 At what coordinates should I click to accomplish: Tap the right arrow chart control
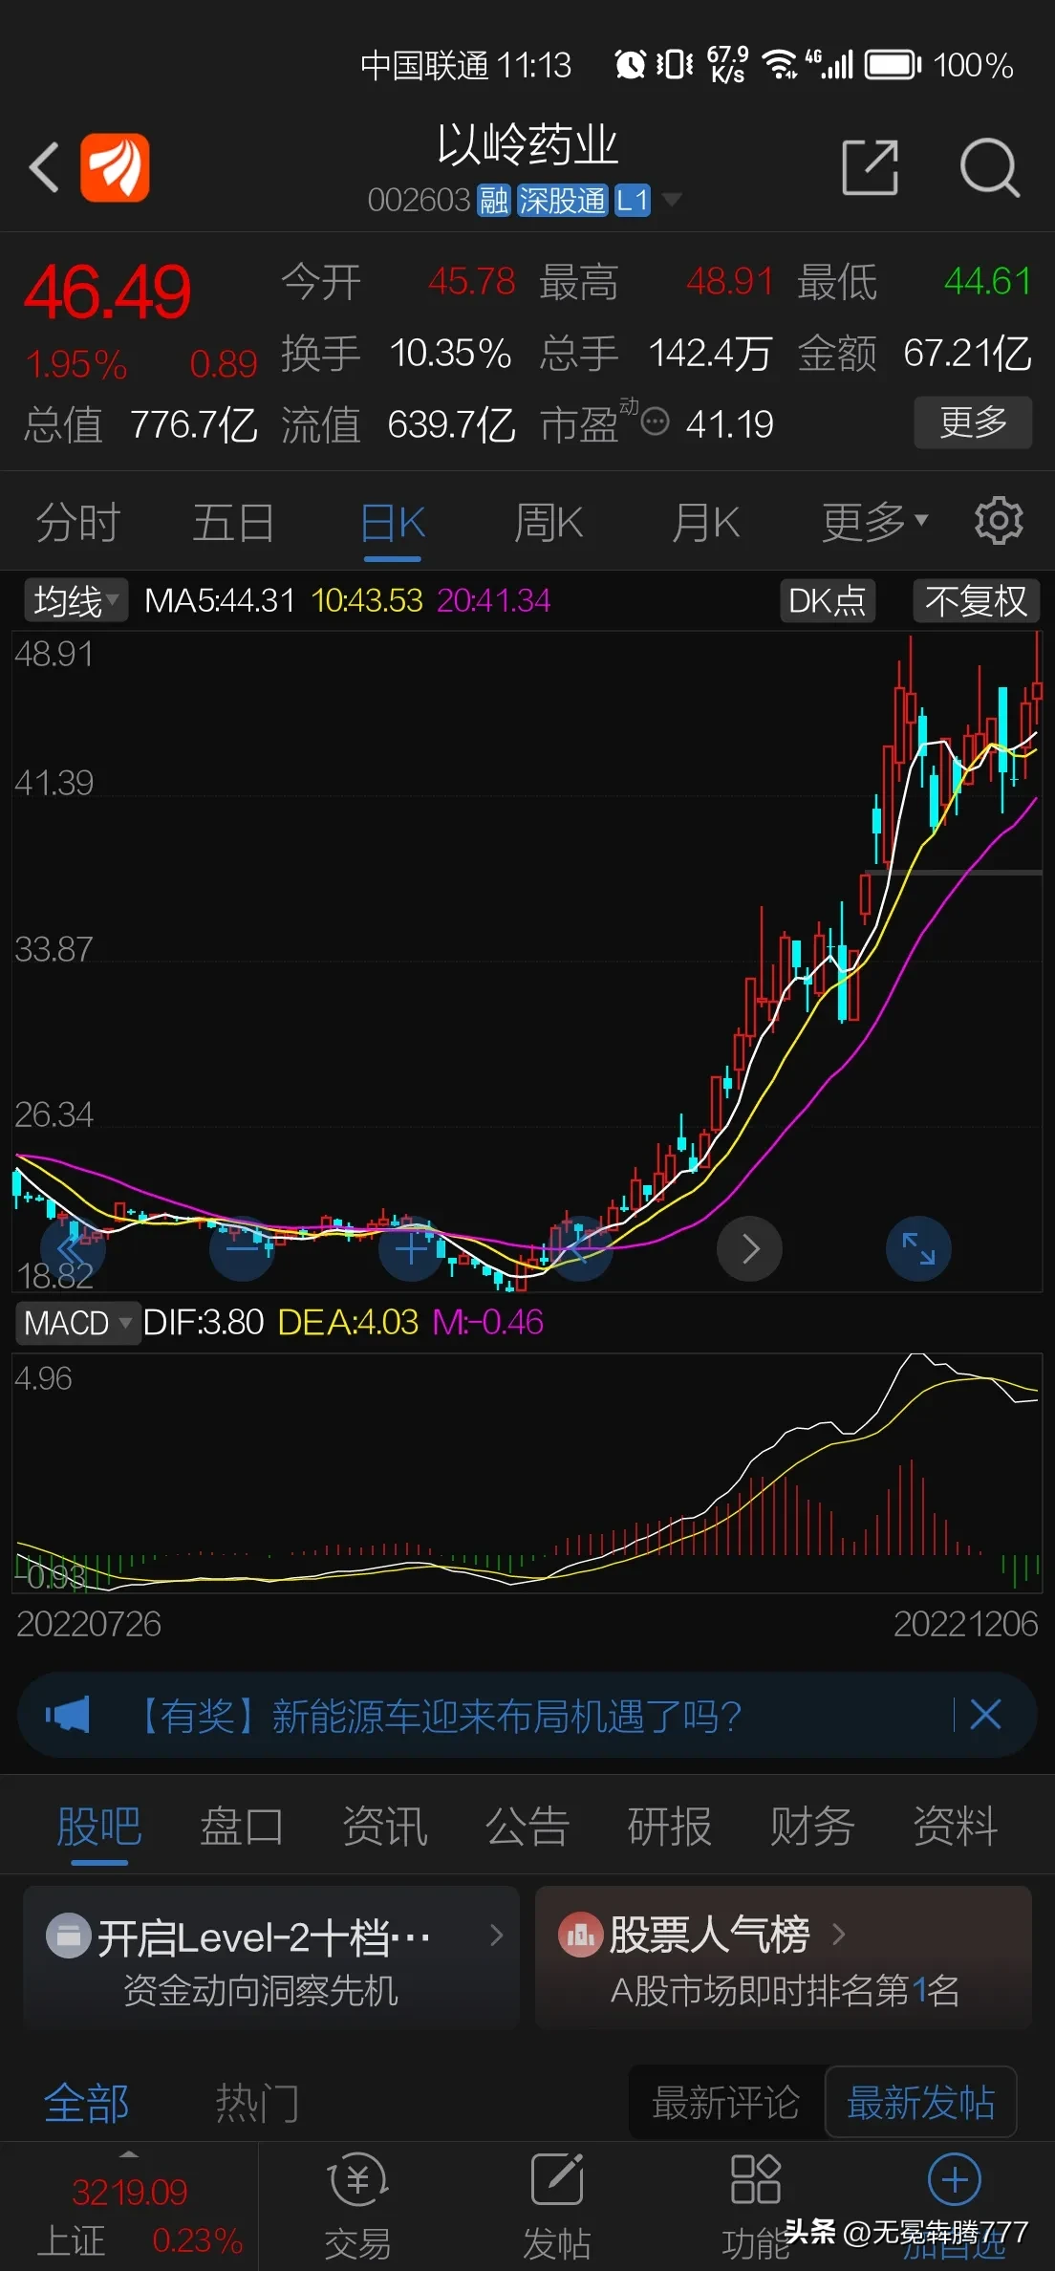coord(750,1248)
